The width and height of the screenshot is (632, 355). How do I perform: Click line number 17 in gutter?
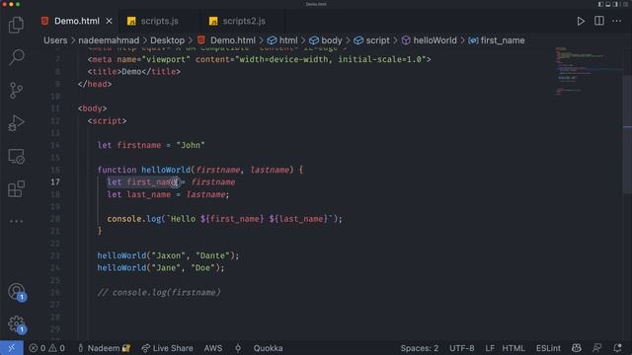click(x=55, y=181)
